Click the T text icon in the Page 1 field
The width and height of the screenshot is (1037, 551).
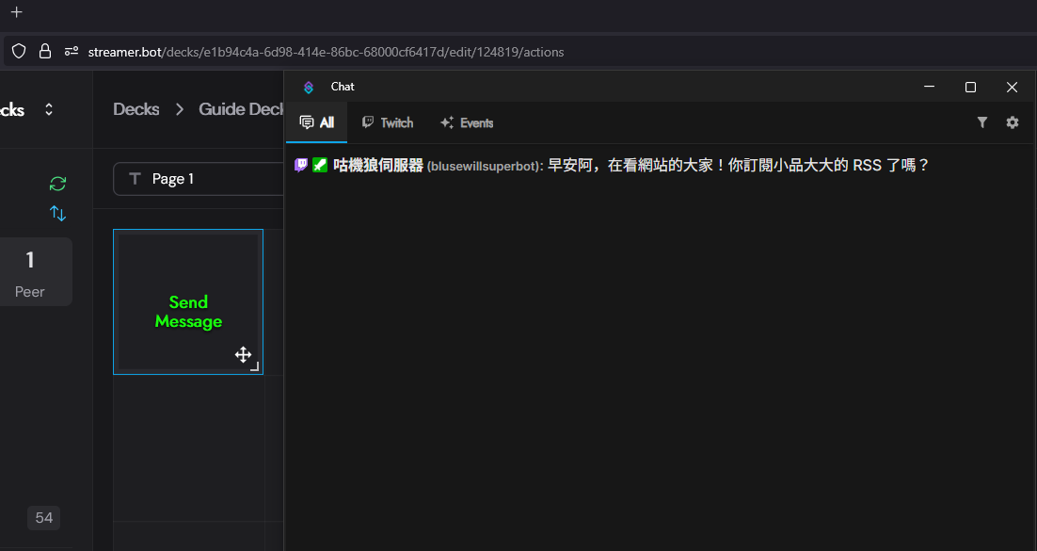point(135,178)
